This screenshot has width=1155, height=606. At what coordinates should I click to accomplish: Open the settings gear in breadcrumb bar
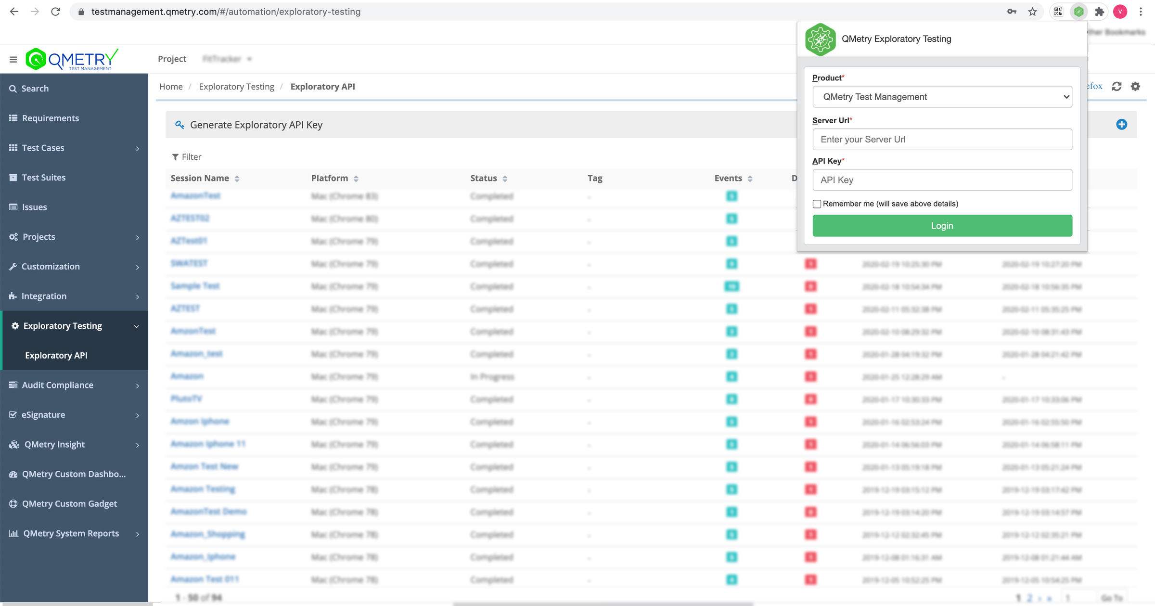click(1135, 86)
